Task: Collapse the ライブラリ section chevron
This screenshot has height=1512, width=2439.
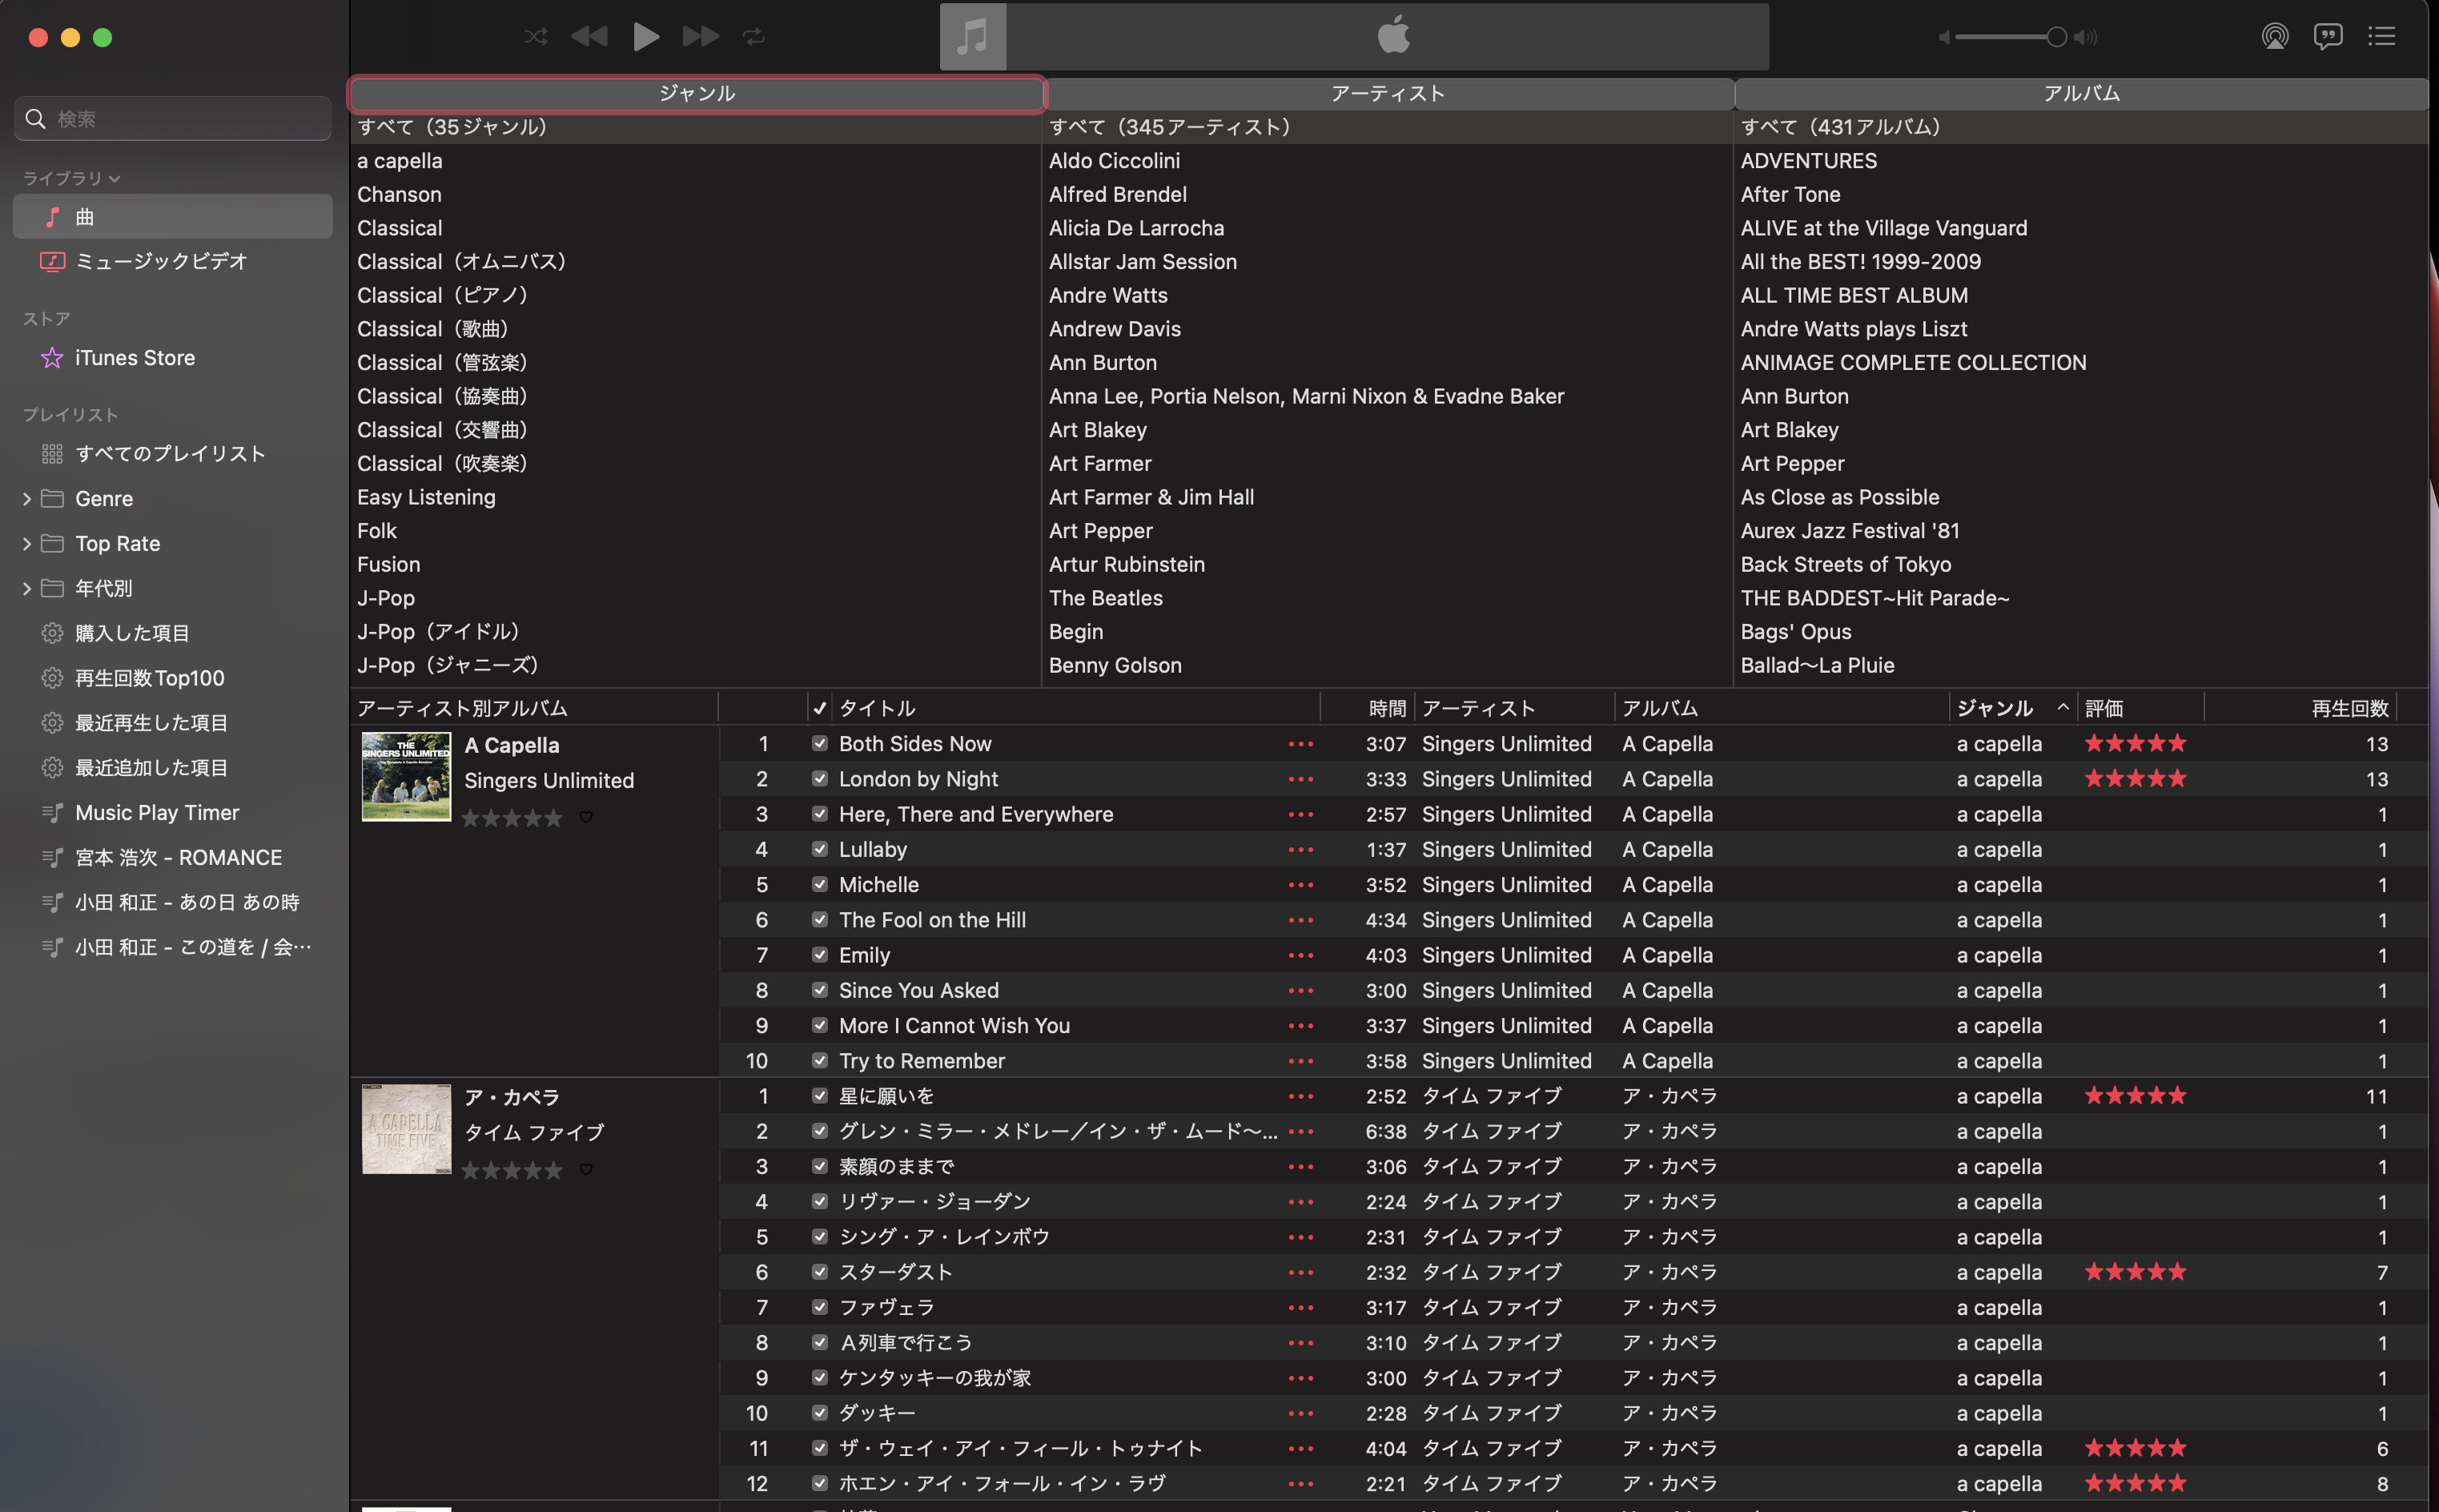Action: coord(114,179)
